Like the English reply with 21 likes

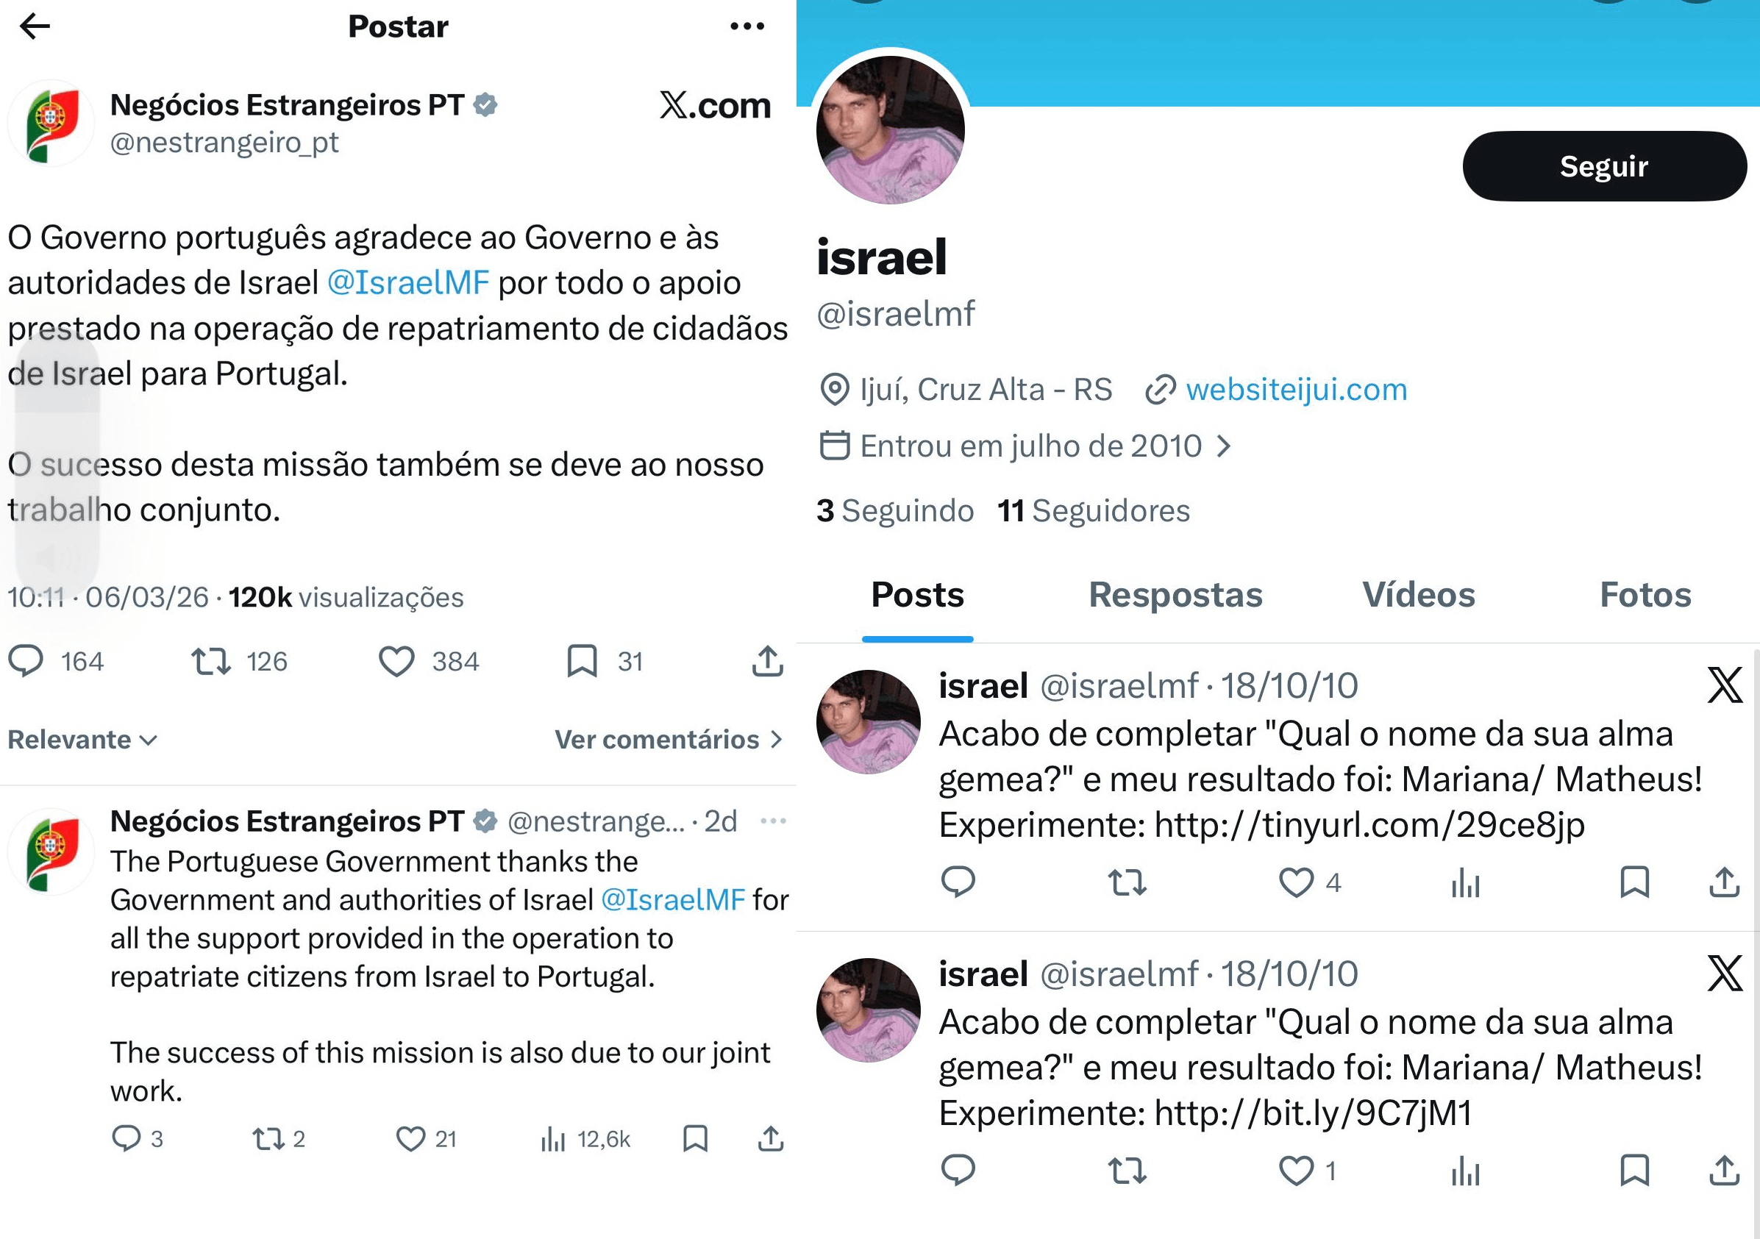pyautogui.click(x=410, y=1138)
